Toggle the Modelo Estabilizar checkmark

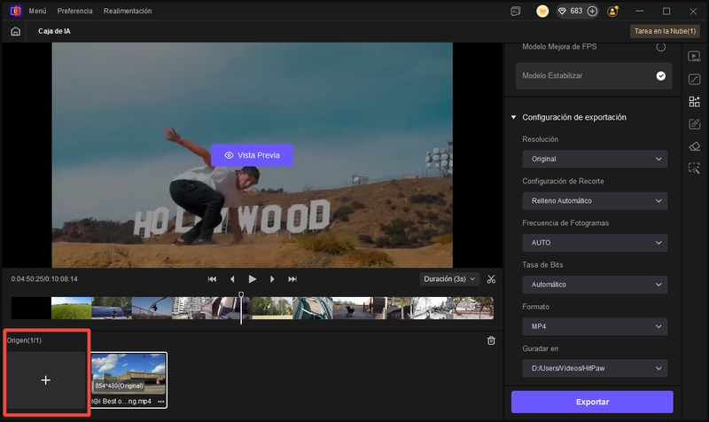point(660,76)
